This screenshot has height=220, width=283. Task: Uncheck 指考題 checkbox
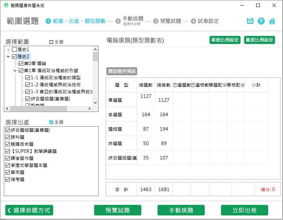8,179
